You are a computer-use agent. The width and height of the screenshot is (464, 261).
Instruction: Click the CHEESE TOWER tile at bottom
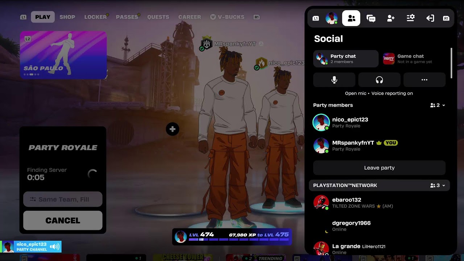(183, 257)
